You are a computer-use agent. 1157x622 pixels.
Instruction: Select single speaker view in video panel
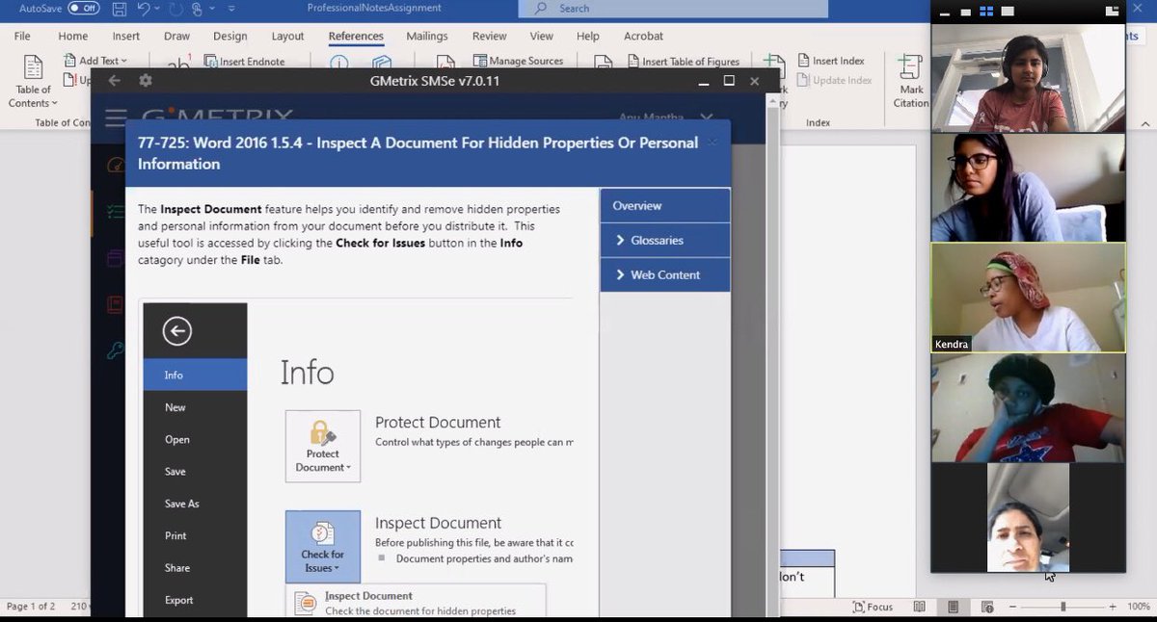pos(1008,12)
